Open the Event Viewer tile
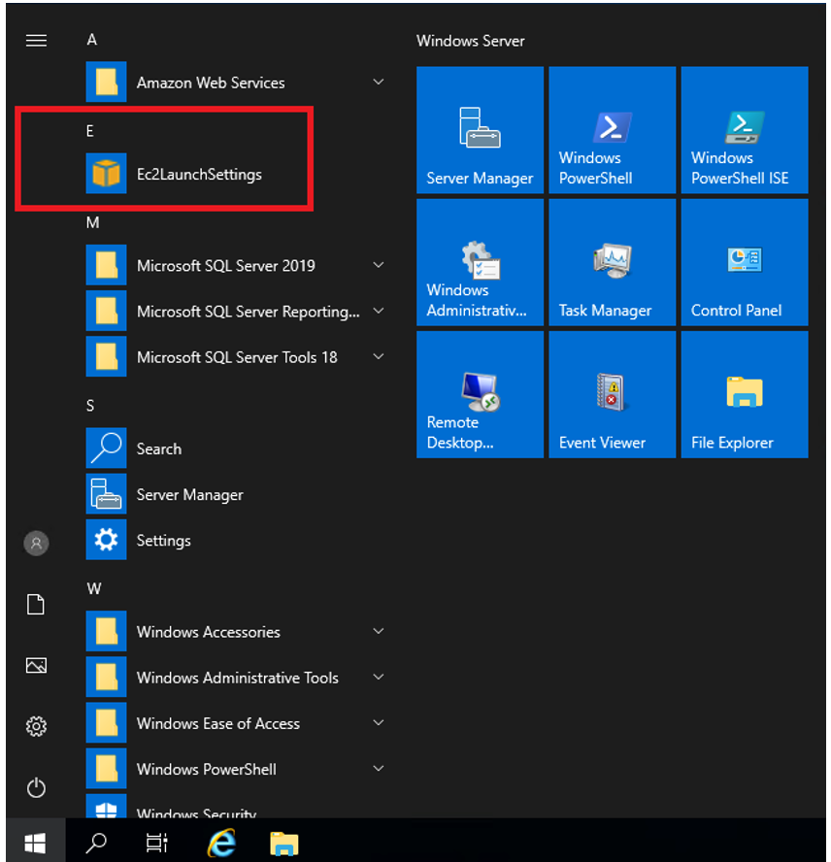Viewport: 831px width, 862px height. pyautogui.click(x=612, y=394)
